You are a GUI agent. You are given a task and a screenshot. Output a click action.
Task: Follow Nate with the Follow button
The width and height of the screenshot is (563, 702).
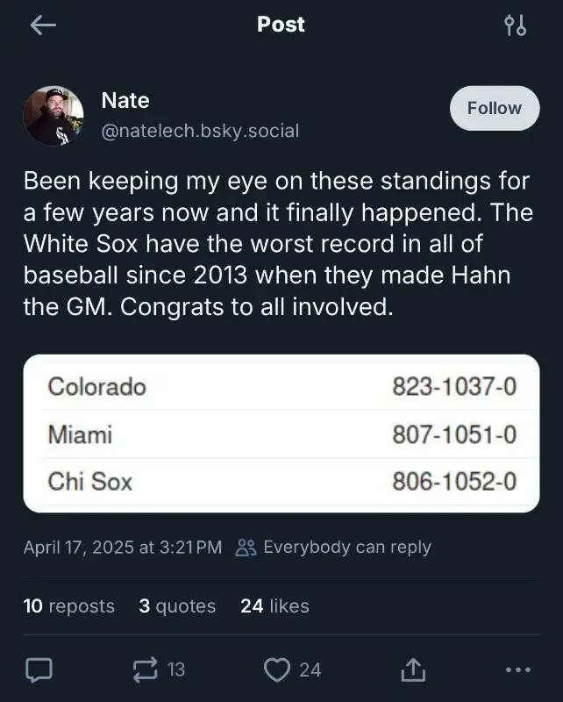point(494,108)
